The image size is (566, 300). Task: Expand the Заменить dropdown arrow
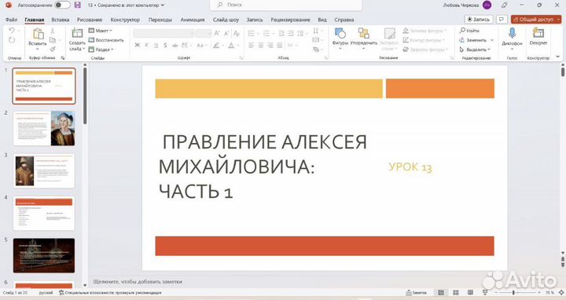click(492, 40)
